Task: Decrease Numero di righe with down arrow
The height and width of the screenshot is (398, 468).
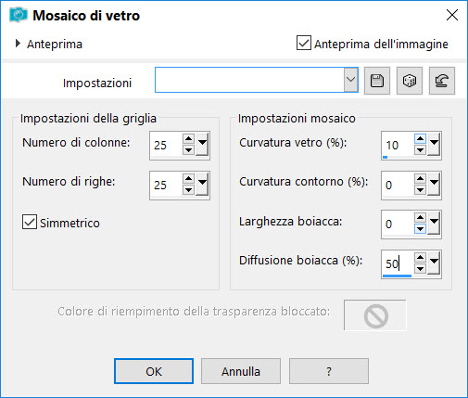Action: 188,189
